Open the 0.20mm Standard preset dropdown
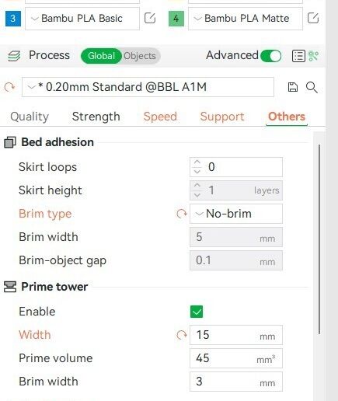The image size is (338, 401). [148, 87]
